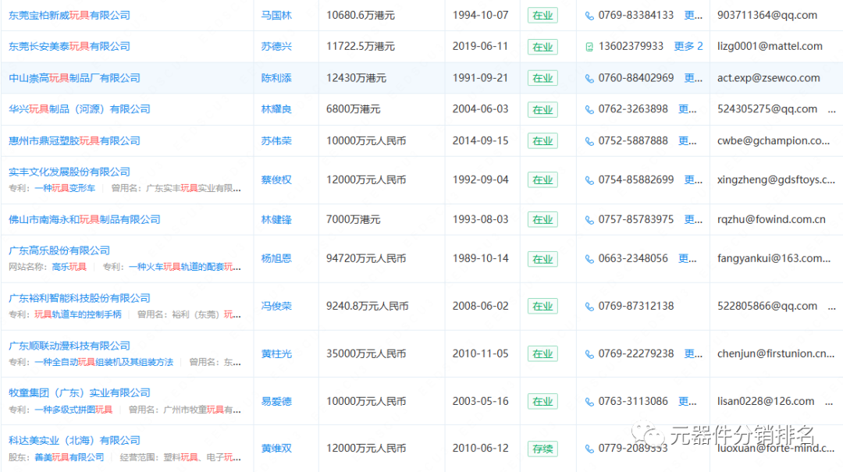Expand more phones after 0769-83384133

coord(693,15)
